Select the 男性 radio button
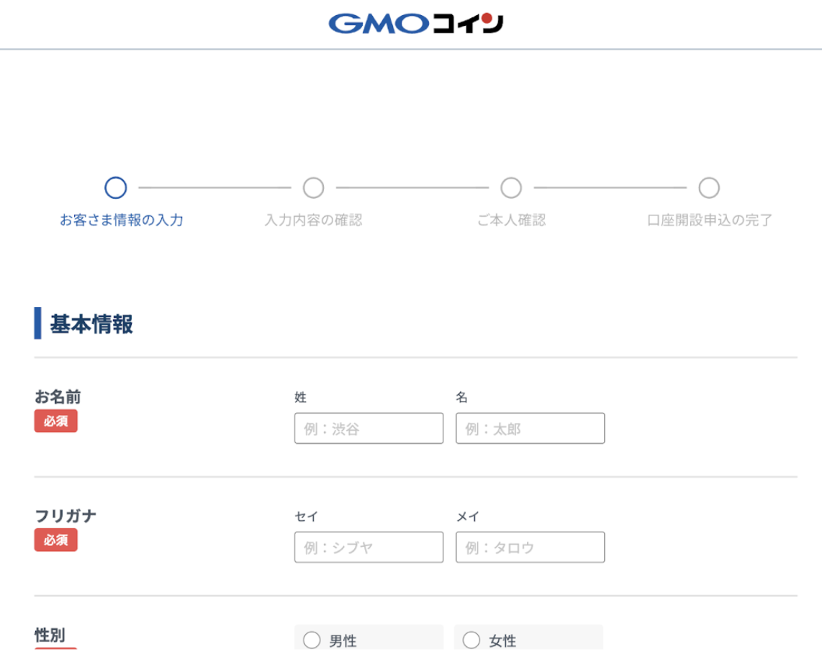Screen dimensions: 822x670 [312, 640]
